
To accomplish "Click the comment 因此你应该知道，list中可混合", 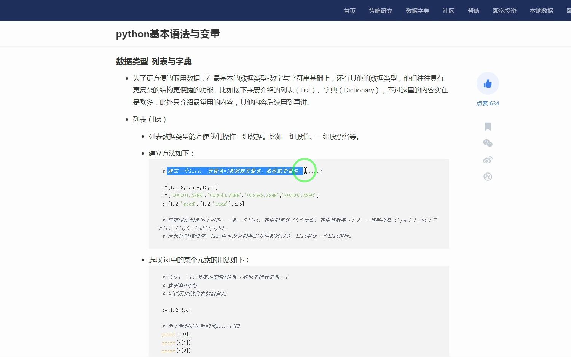I will click(257, 236).
